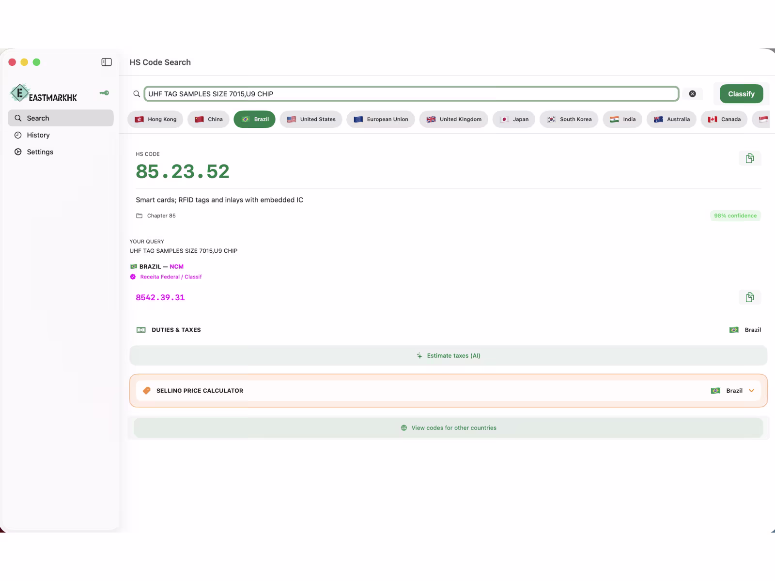Clear the search query with the X icon

click(693, 94)
